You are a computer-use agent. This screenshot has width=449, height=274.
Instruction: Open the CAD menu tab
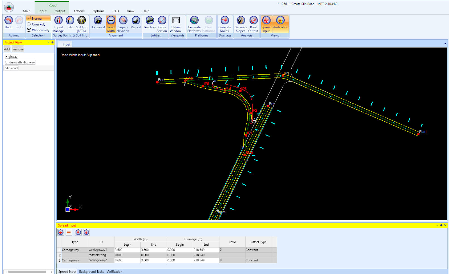point(116,11)
